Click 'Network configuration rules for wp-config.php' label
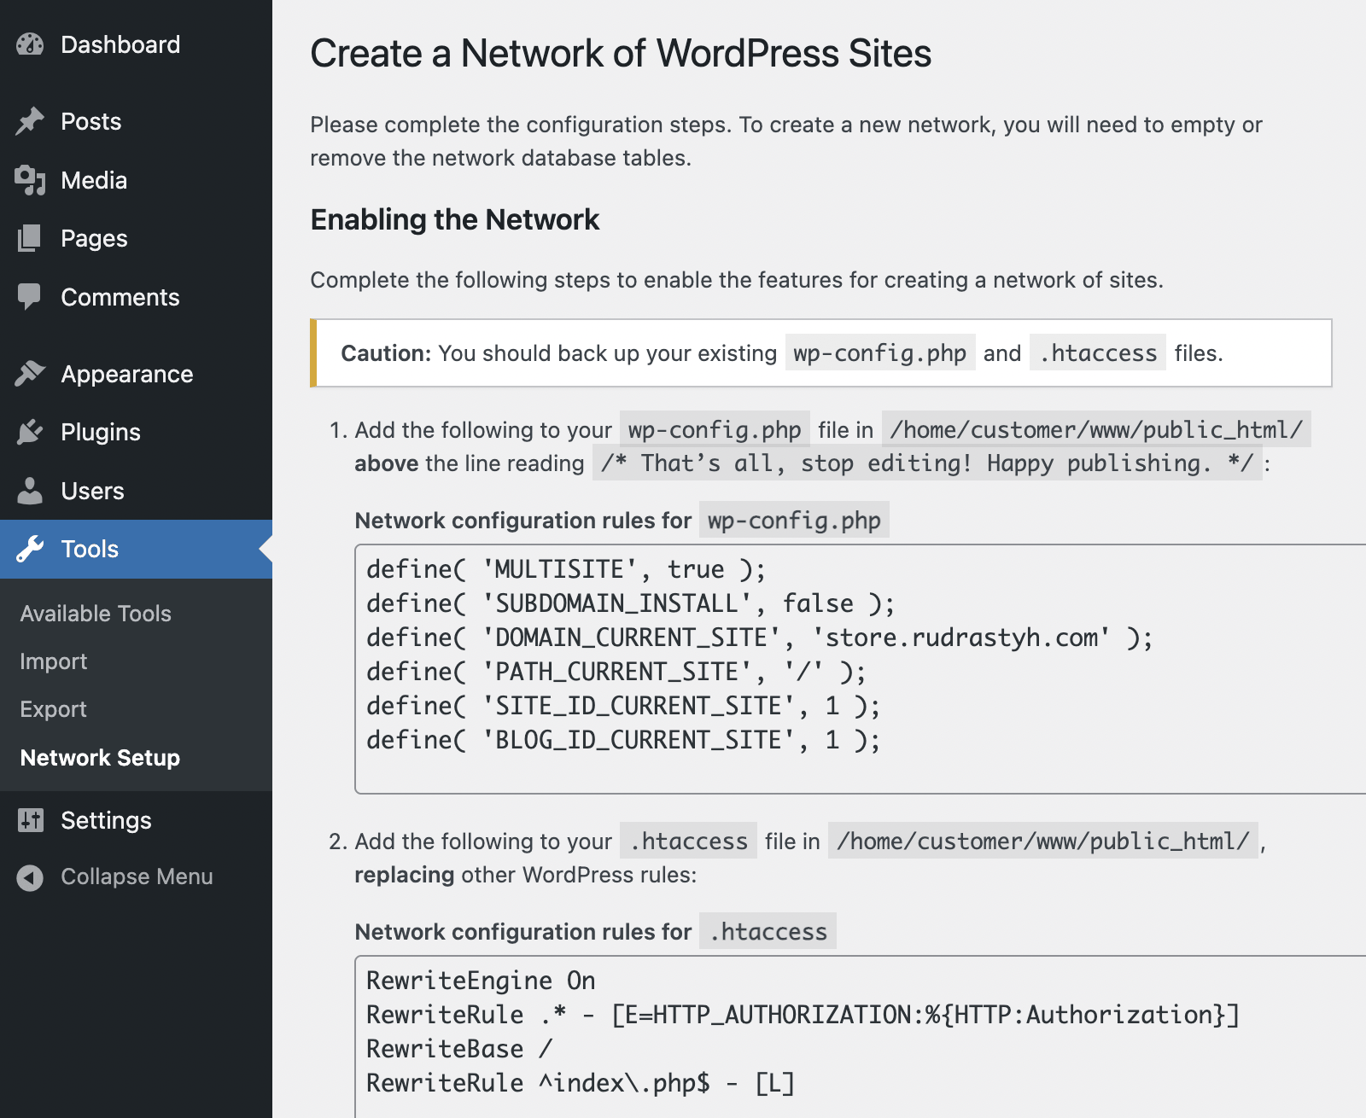This screenshot has height=1118, width=1366. click(622, 520)
